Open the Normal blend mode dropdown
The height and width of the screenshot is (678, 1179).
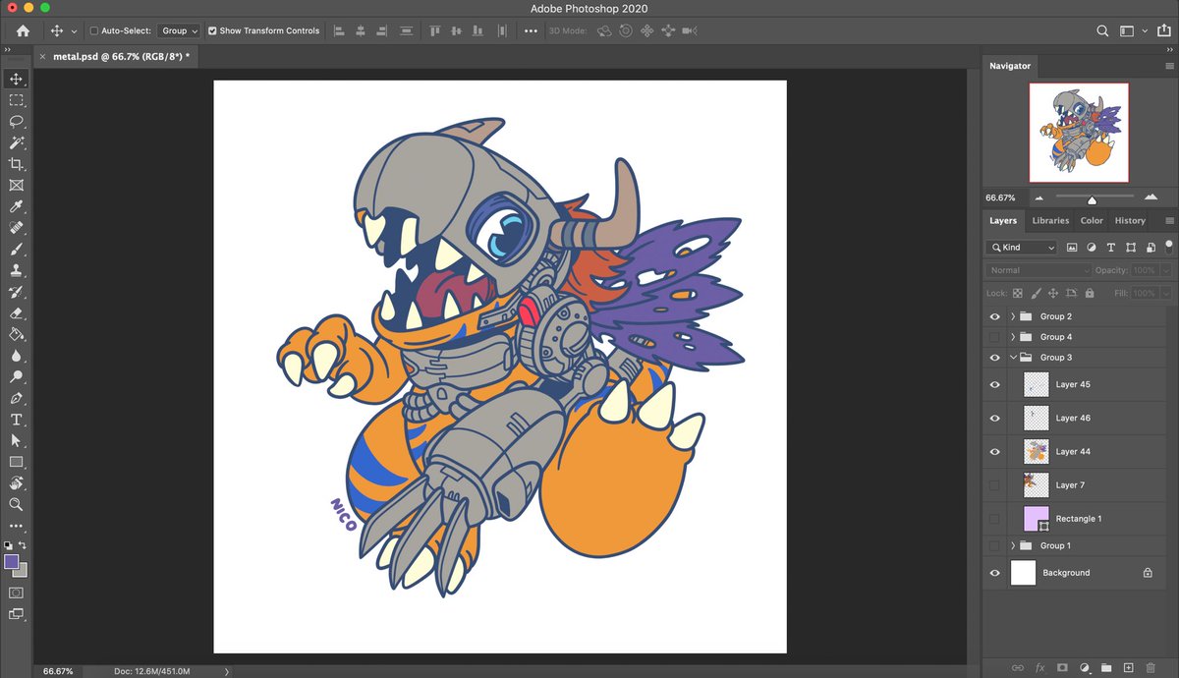coord(1039,270)
